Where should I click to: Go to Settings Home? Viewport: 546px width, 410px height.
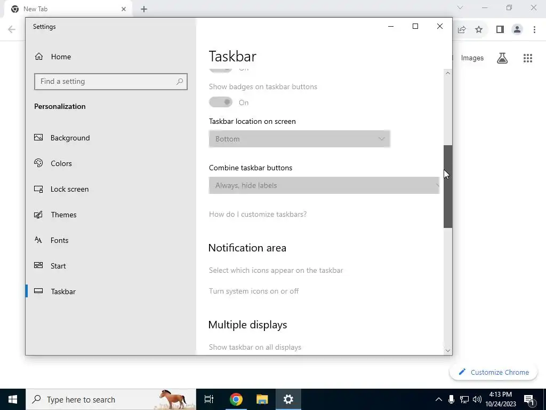[x=53, y=57]
